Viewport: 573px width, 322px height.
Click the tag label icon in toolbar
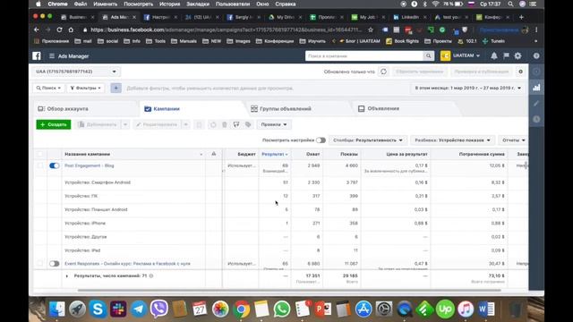point(248,124)
